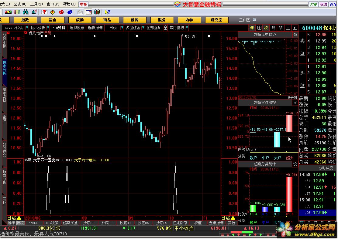Viewport: 338px width, 239px height.
Task: Click the skip-to-end play icon
Action: click(x=295, y=28)
